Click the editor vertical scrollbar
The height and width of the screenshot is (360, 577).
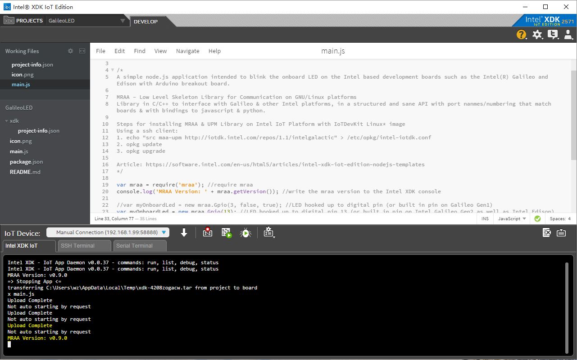[x=574, y=115]
